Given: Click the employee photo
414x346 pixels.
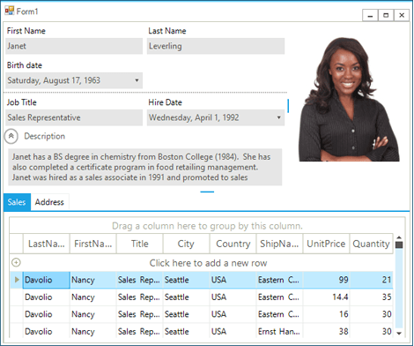Looking at the screenshot, I should point(349,100).
